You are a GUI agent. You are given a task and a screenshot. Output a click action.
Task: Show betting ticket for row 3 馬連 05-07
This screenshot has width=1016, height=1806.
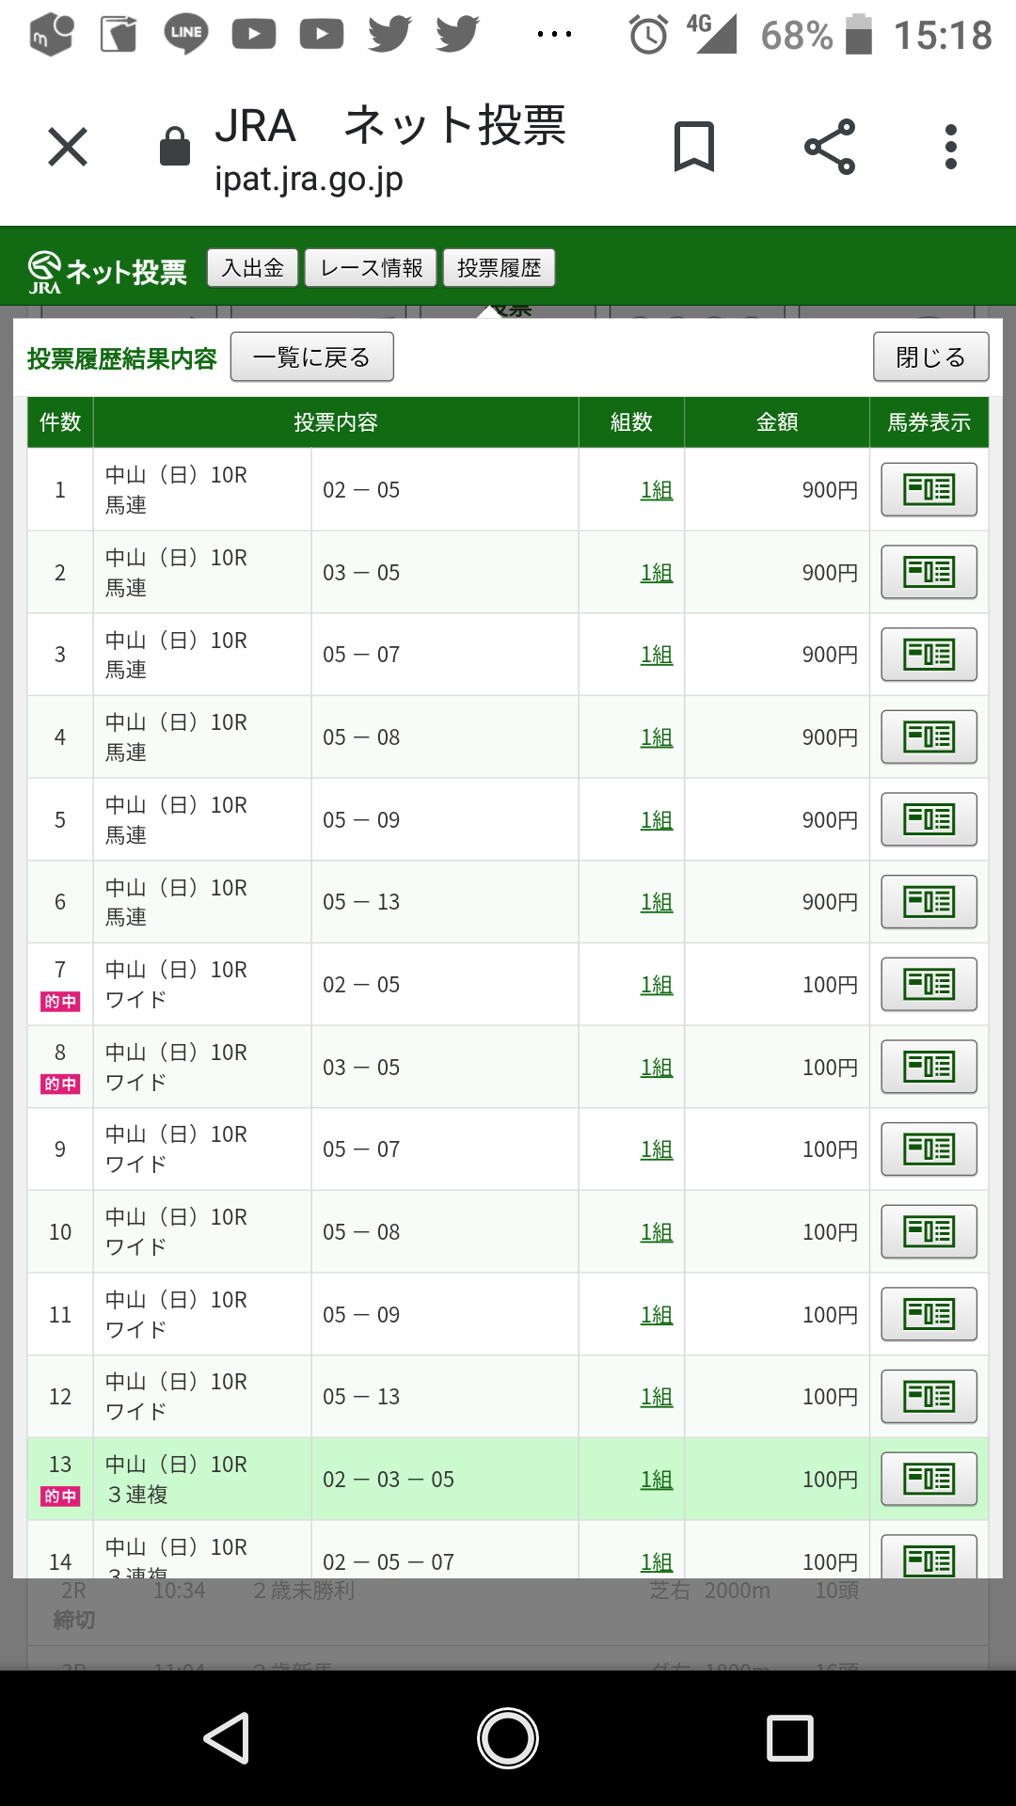[929, 654]
